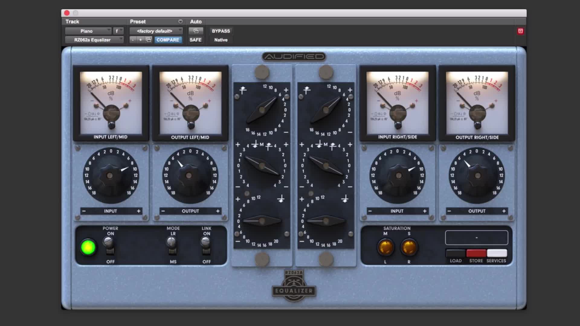Decrease right INPUT with minus sign
This screenshot has height=326, width=580.
click(x=370, y=211)
